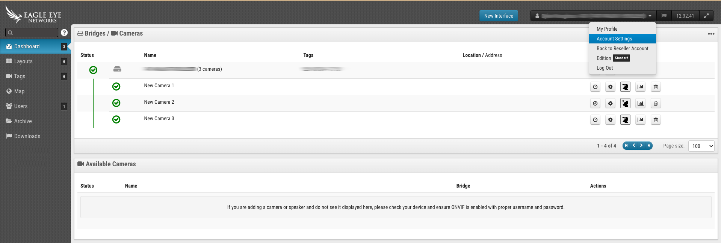
Task: Open settings gear for New Camera 1
Action: pos(610,87)
